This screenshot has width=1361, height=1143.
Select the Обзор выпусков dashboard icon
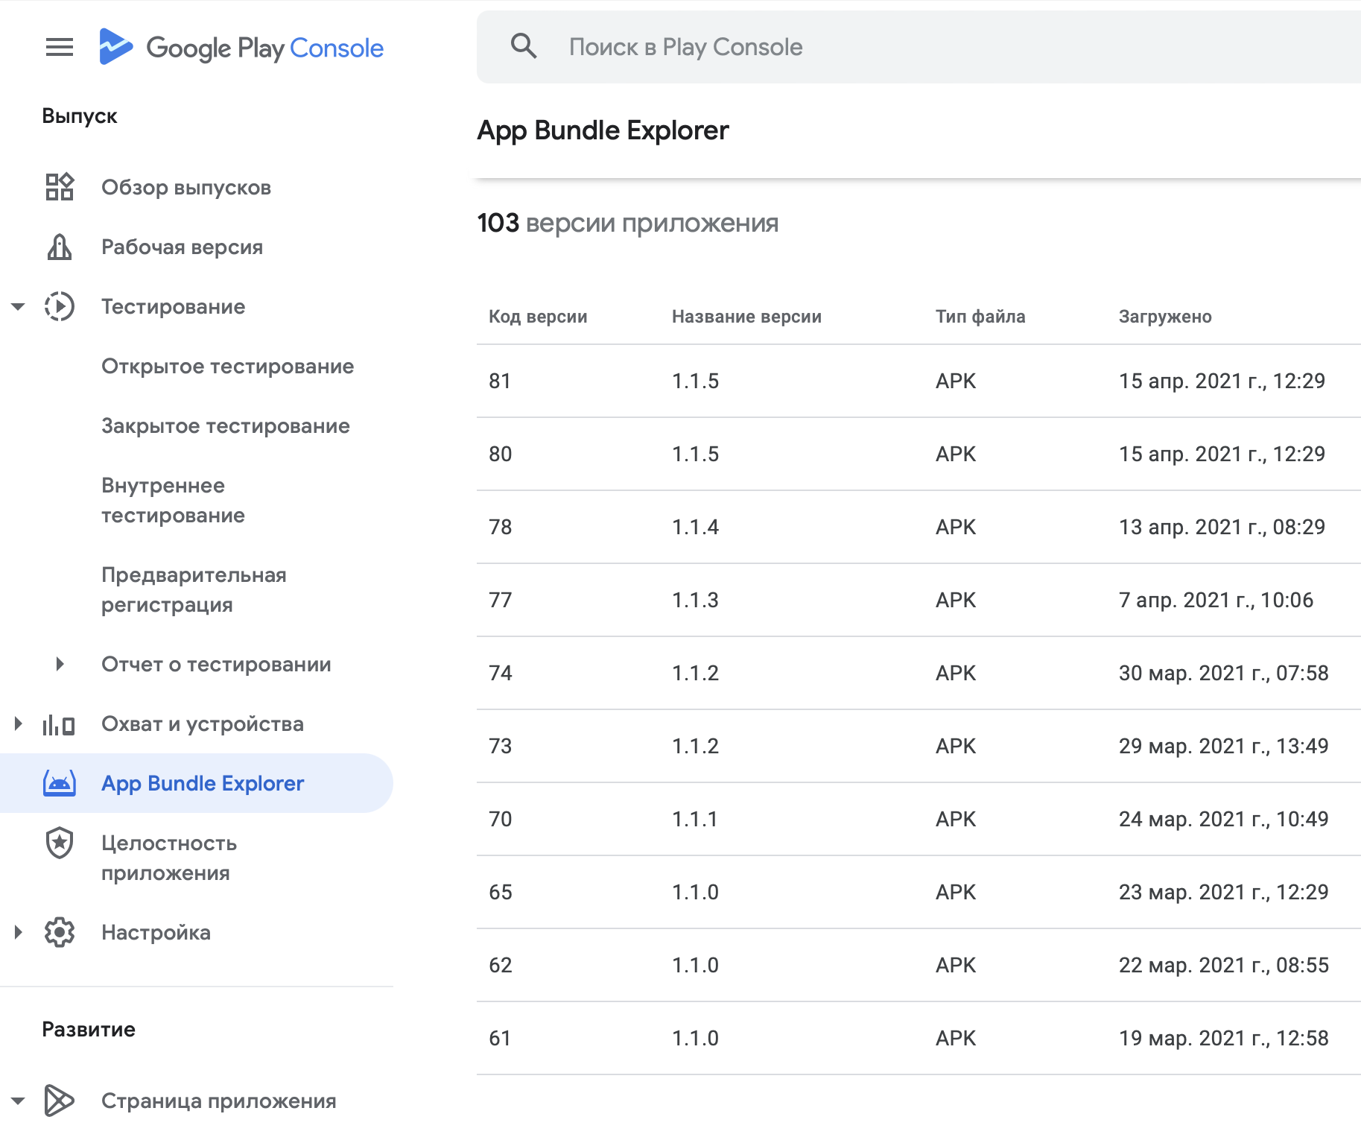pyautogui.click(x=60, y=187)
